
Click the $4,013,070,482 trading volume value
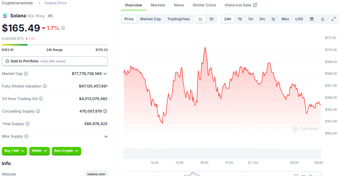pos(93,99)
